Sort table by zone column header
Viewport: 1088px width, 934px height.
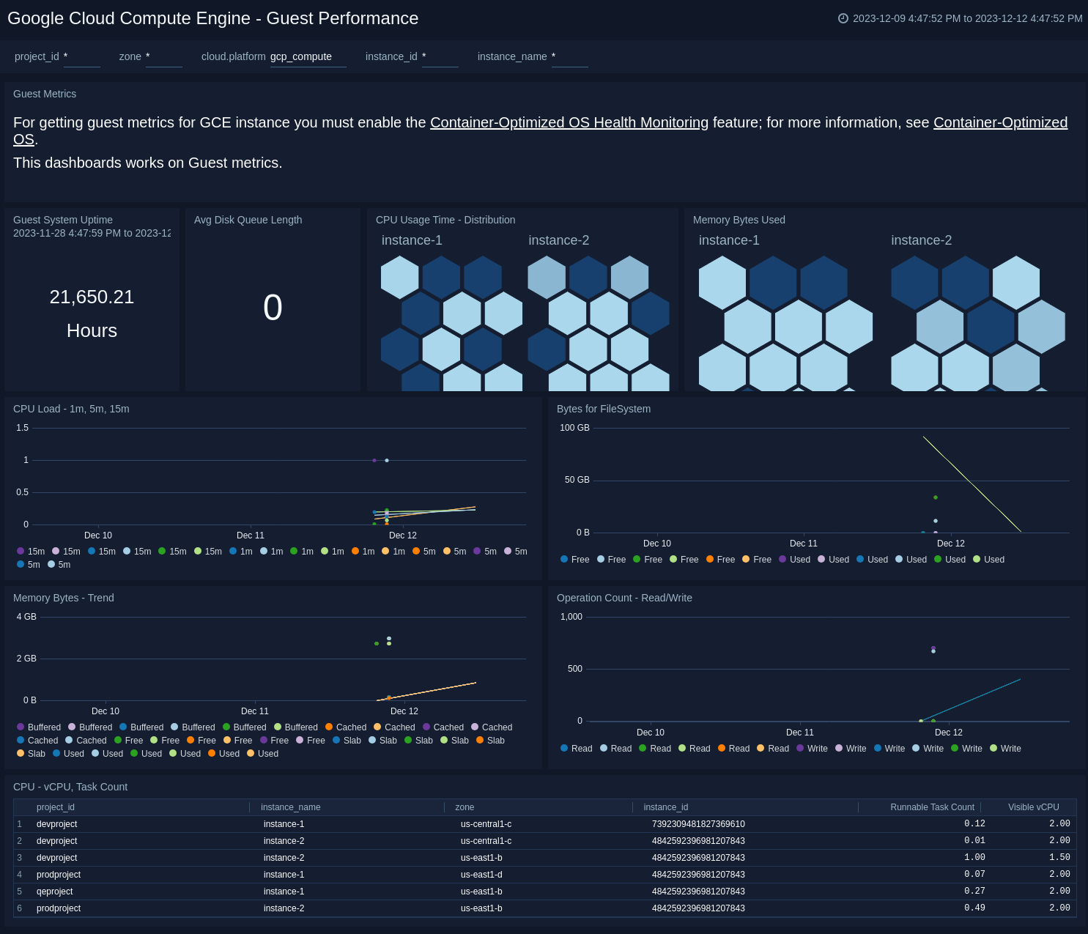click(x=465, y=807)
